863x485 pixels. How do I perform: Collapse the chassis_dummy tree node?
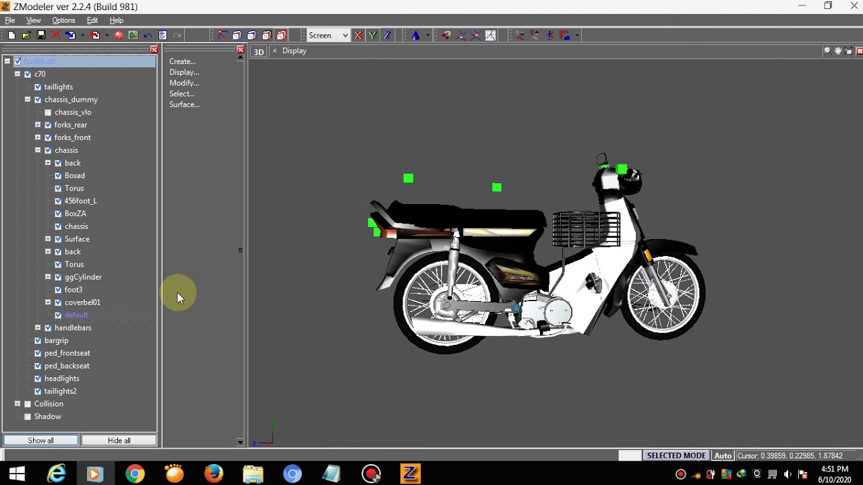pyautogui.click(x=28, y=99)
